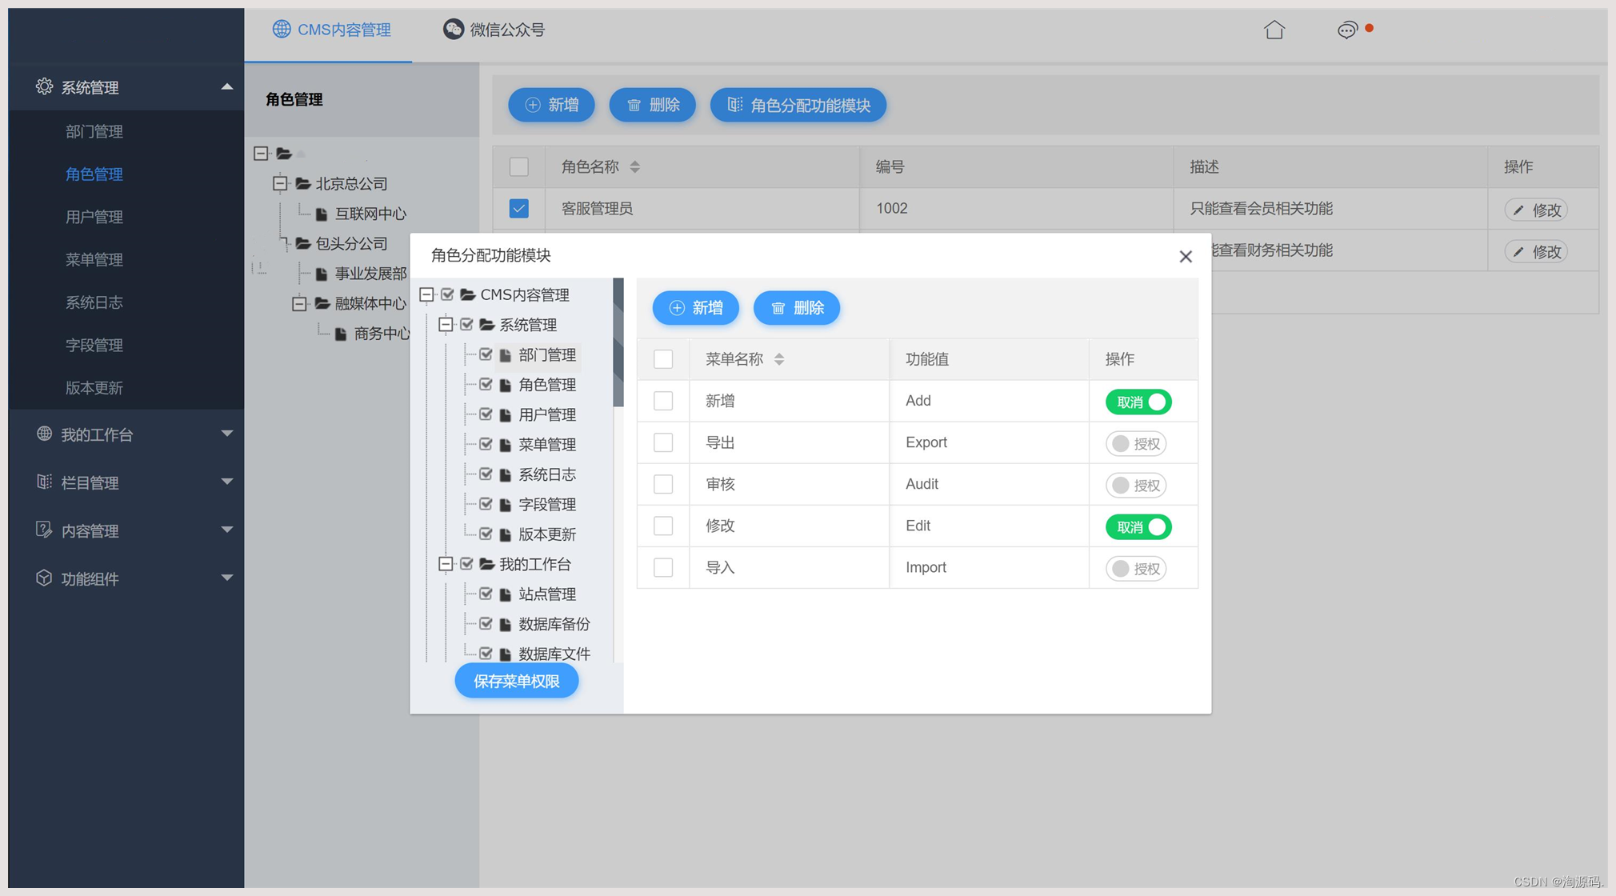Click the WeChat logo icon
This screenshot has width=1616, height=896.
tap(454, 29)
